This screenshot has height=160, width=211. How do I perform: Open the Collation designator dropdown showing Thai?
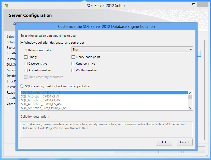[x=132, y=50]
